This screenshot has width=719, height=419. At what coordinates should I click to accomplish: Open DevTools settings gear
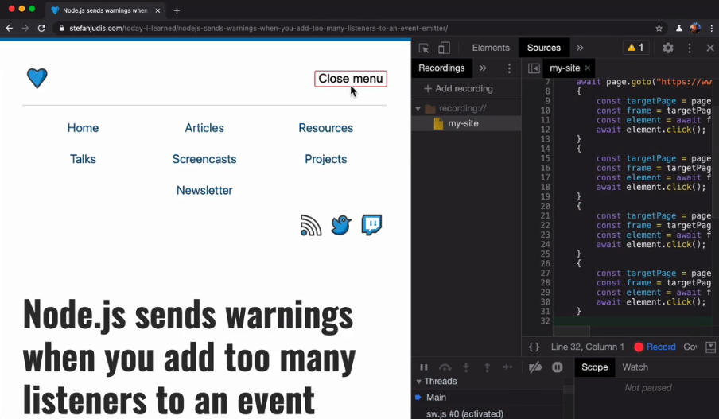(x=668, y=48)
